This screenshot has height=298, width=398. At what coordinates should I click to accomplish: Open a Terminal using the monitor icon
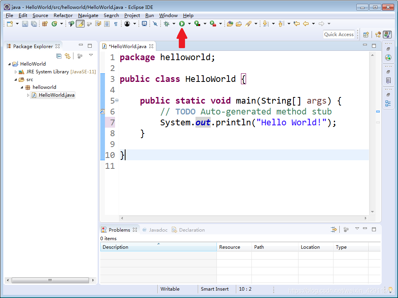click(145, 24)
